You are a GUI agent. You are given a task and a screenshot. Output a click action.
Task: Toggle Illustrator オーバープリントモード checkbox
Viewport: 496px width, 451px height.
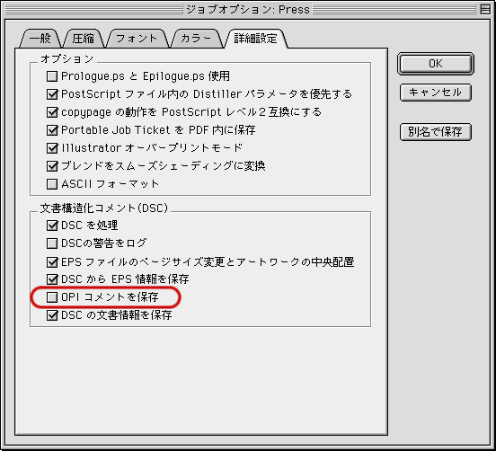(52, 148)
